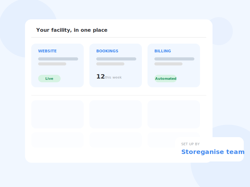Click the BOOKINGS label text

pos(107,51)
